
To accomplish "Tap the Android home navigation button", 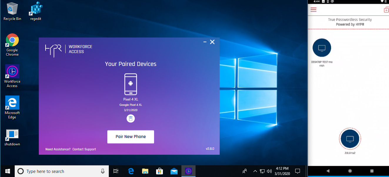I will click(x=350, y=171).
